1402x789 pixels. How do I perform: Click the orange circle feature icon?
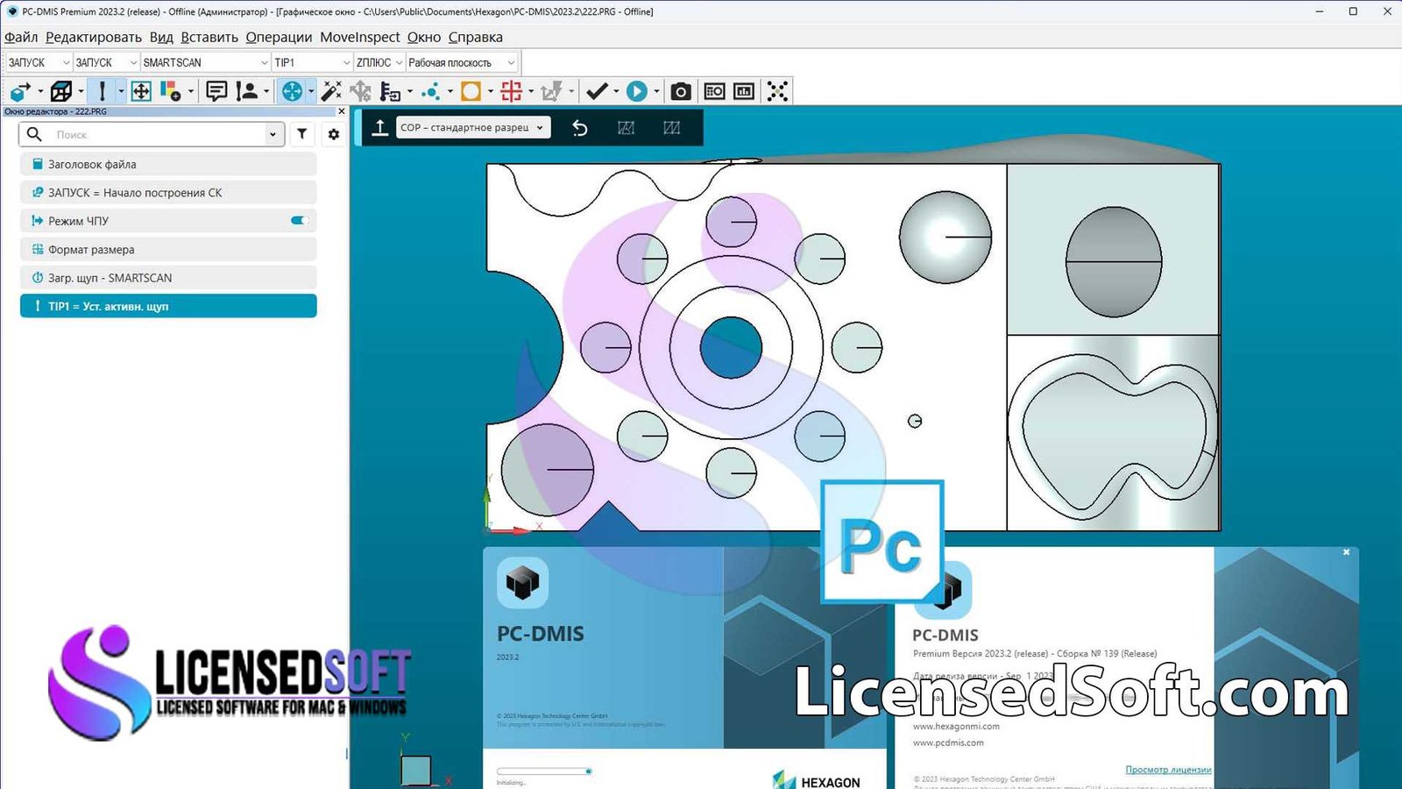coord(471,91)
